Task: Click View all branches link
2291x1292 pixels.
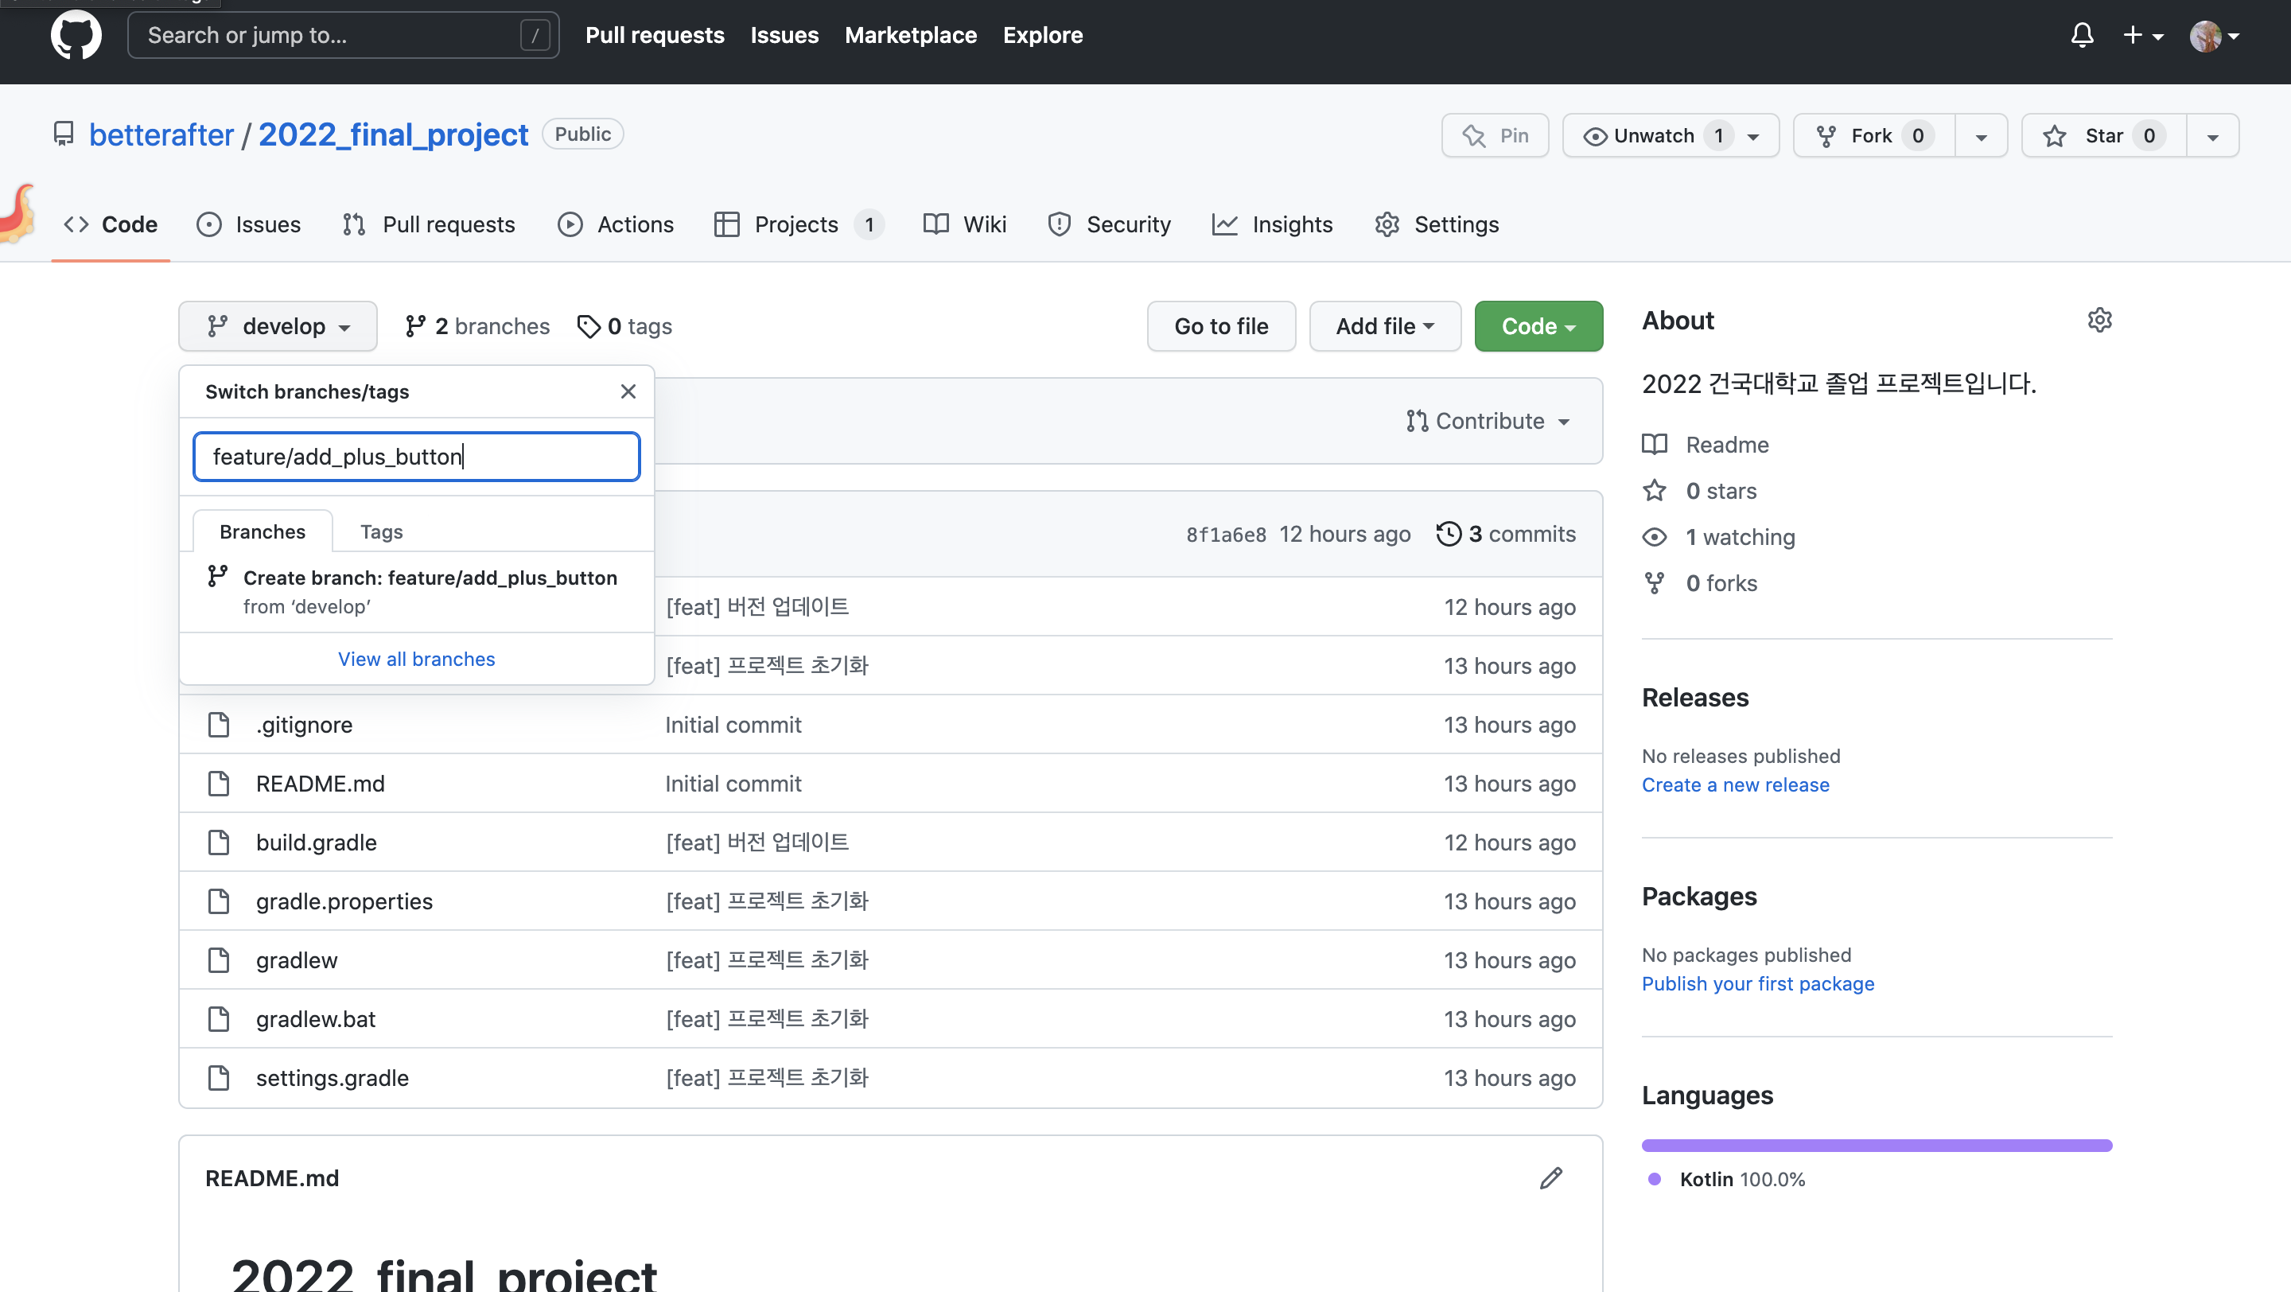Action: [416, 659]
